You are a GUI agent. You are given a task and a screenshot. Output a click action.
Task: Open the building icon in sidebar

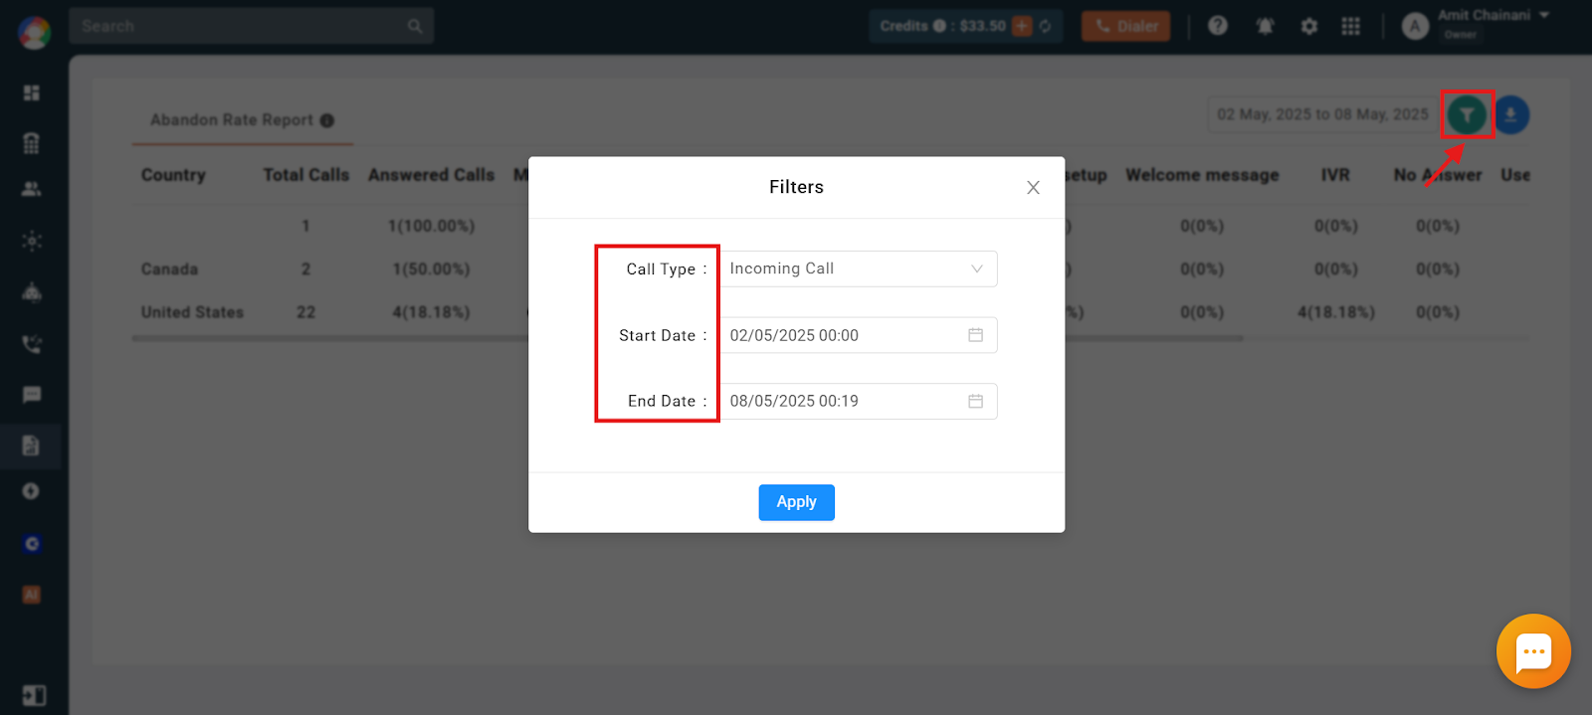32,142
